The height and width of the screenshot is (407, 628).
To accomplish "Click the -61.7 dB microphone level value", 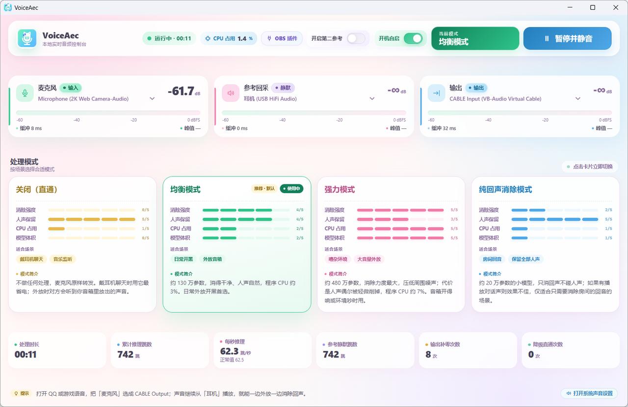I will [183, 91].
